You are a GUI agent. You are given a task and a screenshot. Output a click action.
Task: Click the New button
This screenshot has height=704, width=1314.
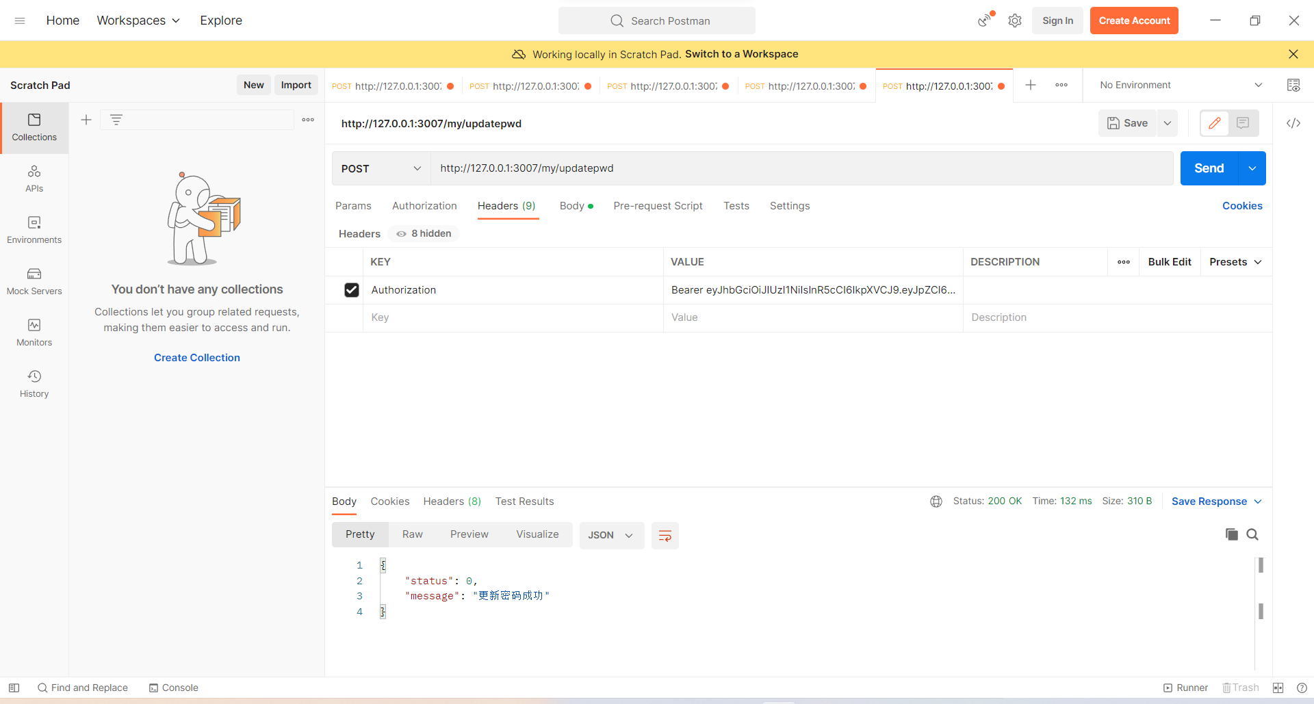253,85
